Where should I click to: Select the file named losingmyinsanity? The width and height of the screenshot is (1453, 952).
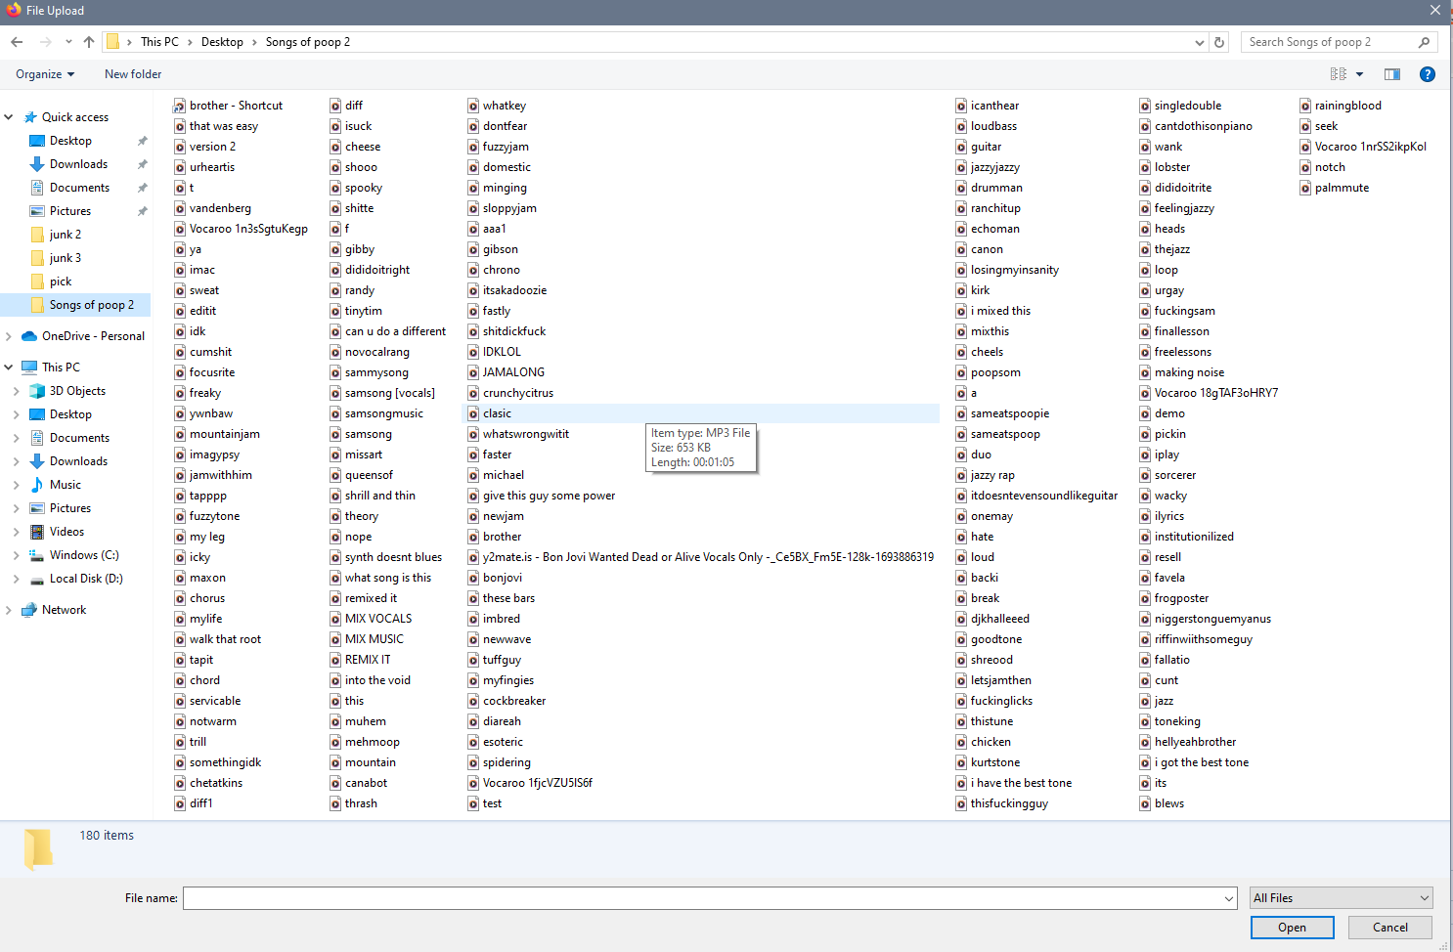point(1015,270)
